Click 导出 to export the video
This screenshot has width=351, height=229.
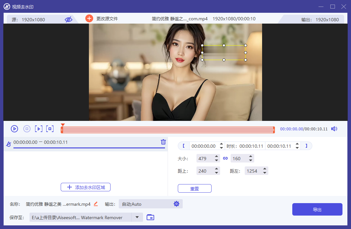317,209
